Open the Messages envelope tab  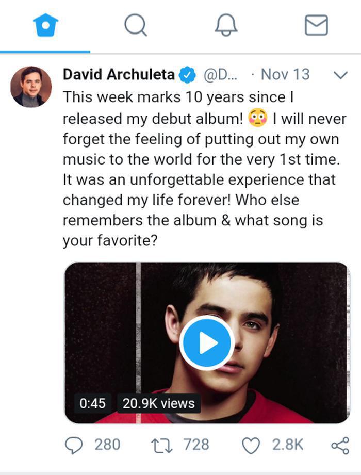(316, 25)
